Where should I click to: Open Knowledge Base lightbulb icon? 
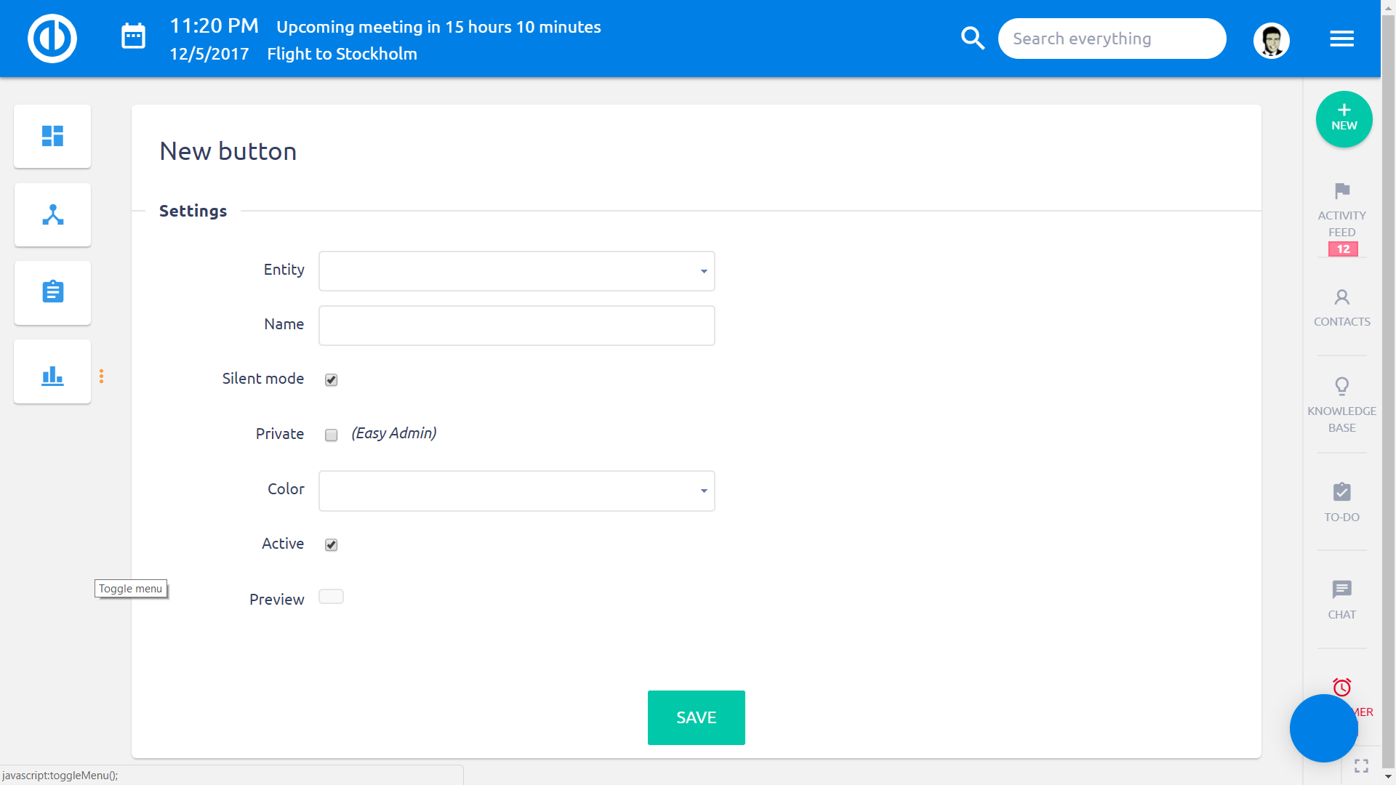(x=1342, y=386)
